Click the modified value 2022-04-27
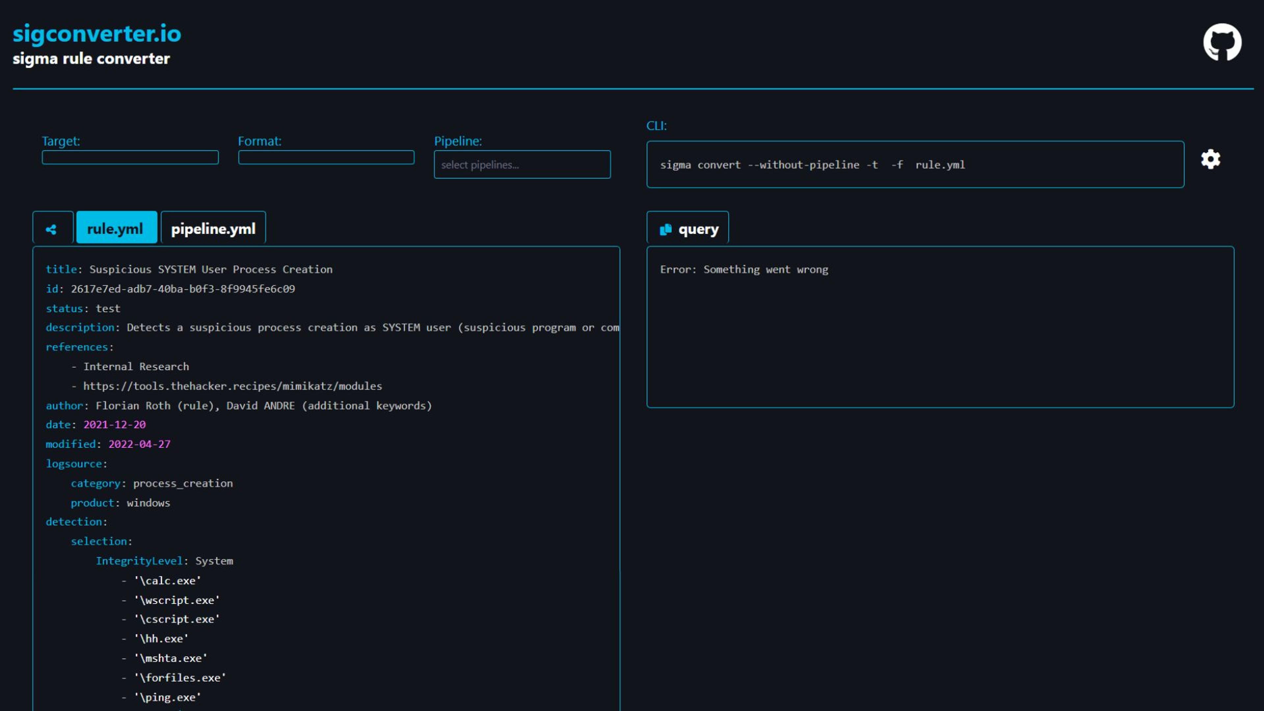This screenshot has width=1264, height=711. coord(139,445)
